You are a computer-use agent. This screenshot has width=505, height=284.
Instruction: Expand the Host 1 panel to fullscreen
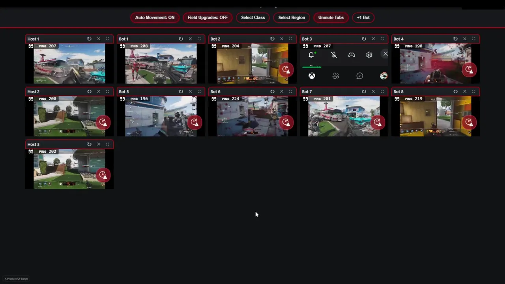108,39
